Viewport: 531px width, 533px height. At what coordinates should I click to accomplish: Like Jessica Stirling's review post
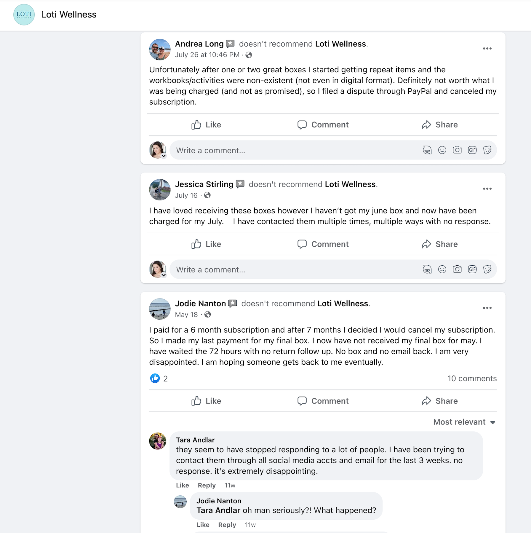[206, 244]
